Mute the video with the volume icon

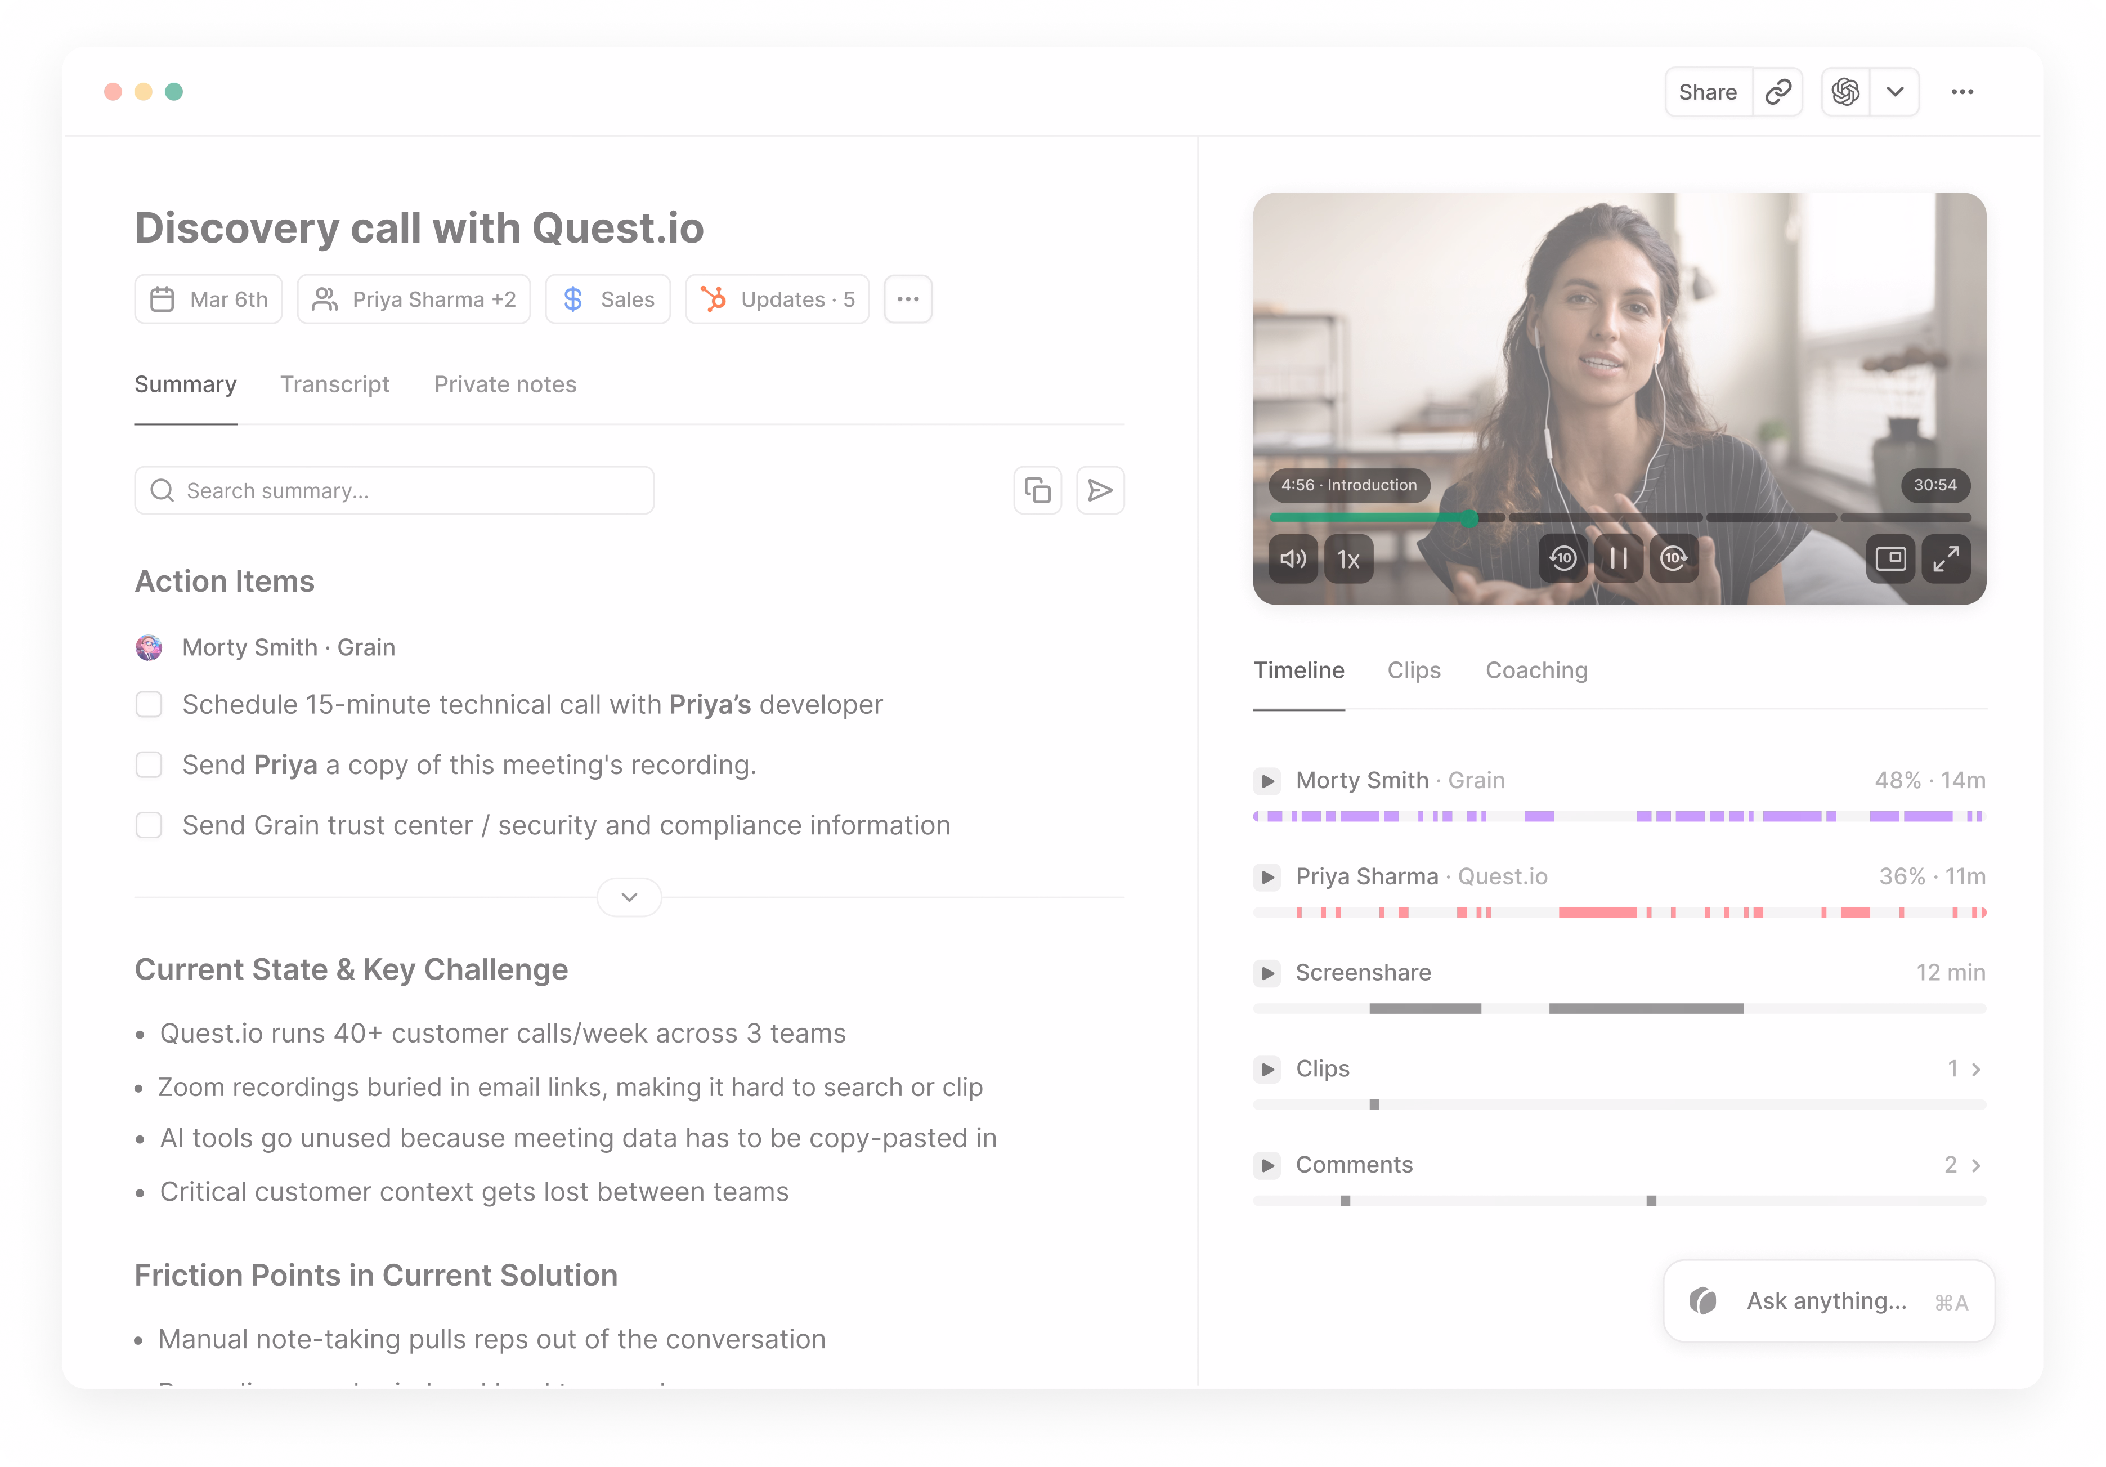(x=1293, y=559)
